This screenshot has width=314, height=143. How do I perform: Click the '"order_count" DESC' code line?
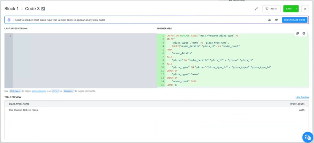[184, 81]
